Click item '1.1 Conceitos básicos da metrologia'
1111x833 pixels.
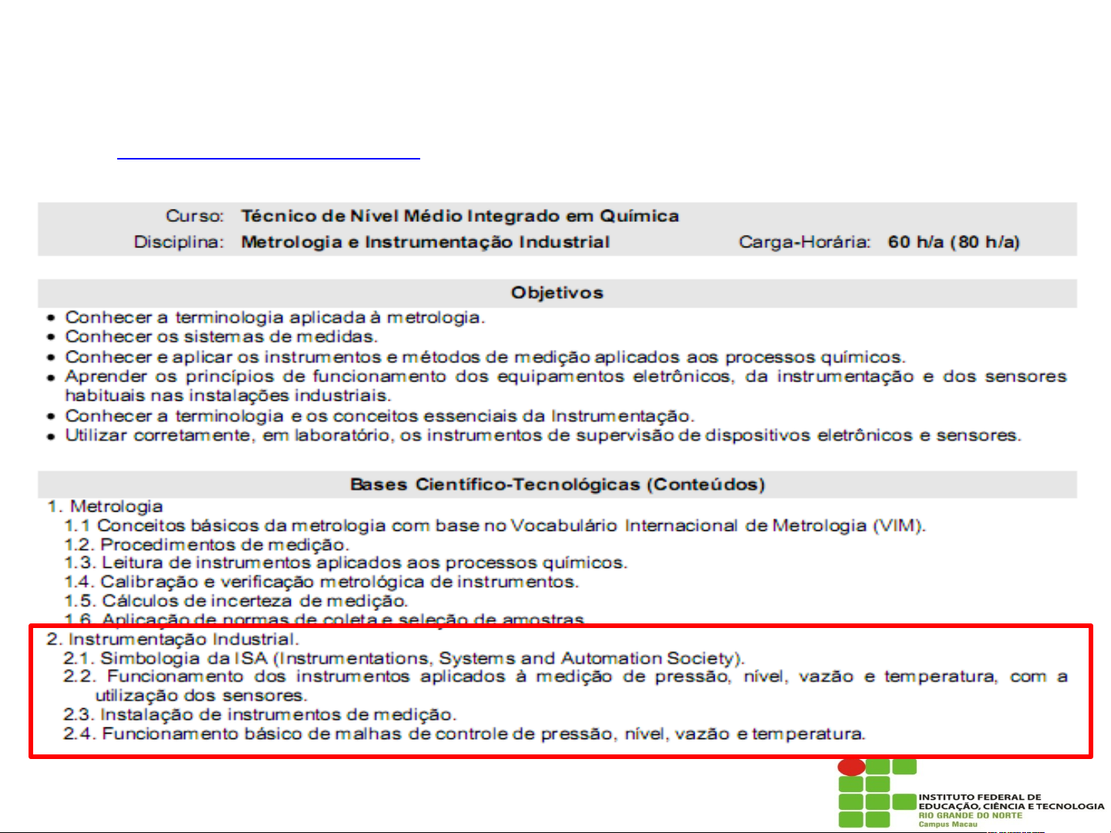pos(494,526)
